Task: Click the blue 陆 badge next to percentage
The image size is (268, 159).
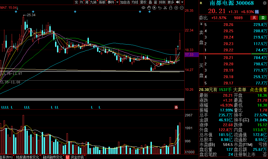Action: click(x=257, y=12)
